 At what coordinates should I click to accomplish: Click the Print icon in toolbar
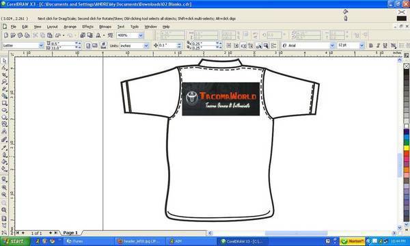[x=27, y=35]
